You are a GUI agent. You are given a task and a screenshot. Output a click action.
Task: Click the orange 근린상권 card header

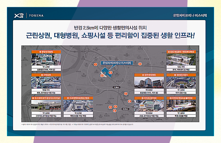click(46, 75)
